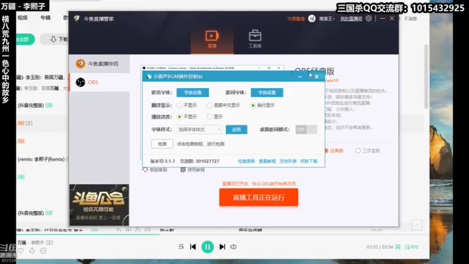Click the 直播工具正在运行 button
The width and height of the screenshot is (469, 264).
point(259,197)
